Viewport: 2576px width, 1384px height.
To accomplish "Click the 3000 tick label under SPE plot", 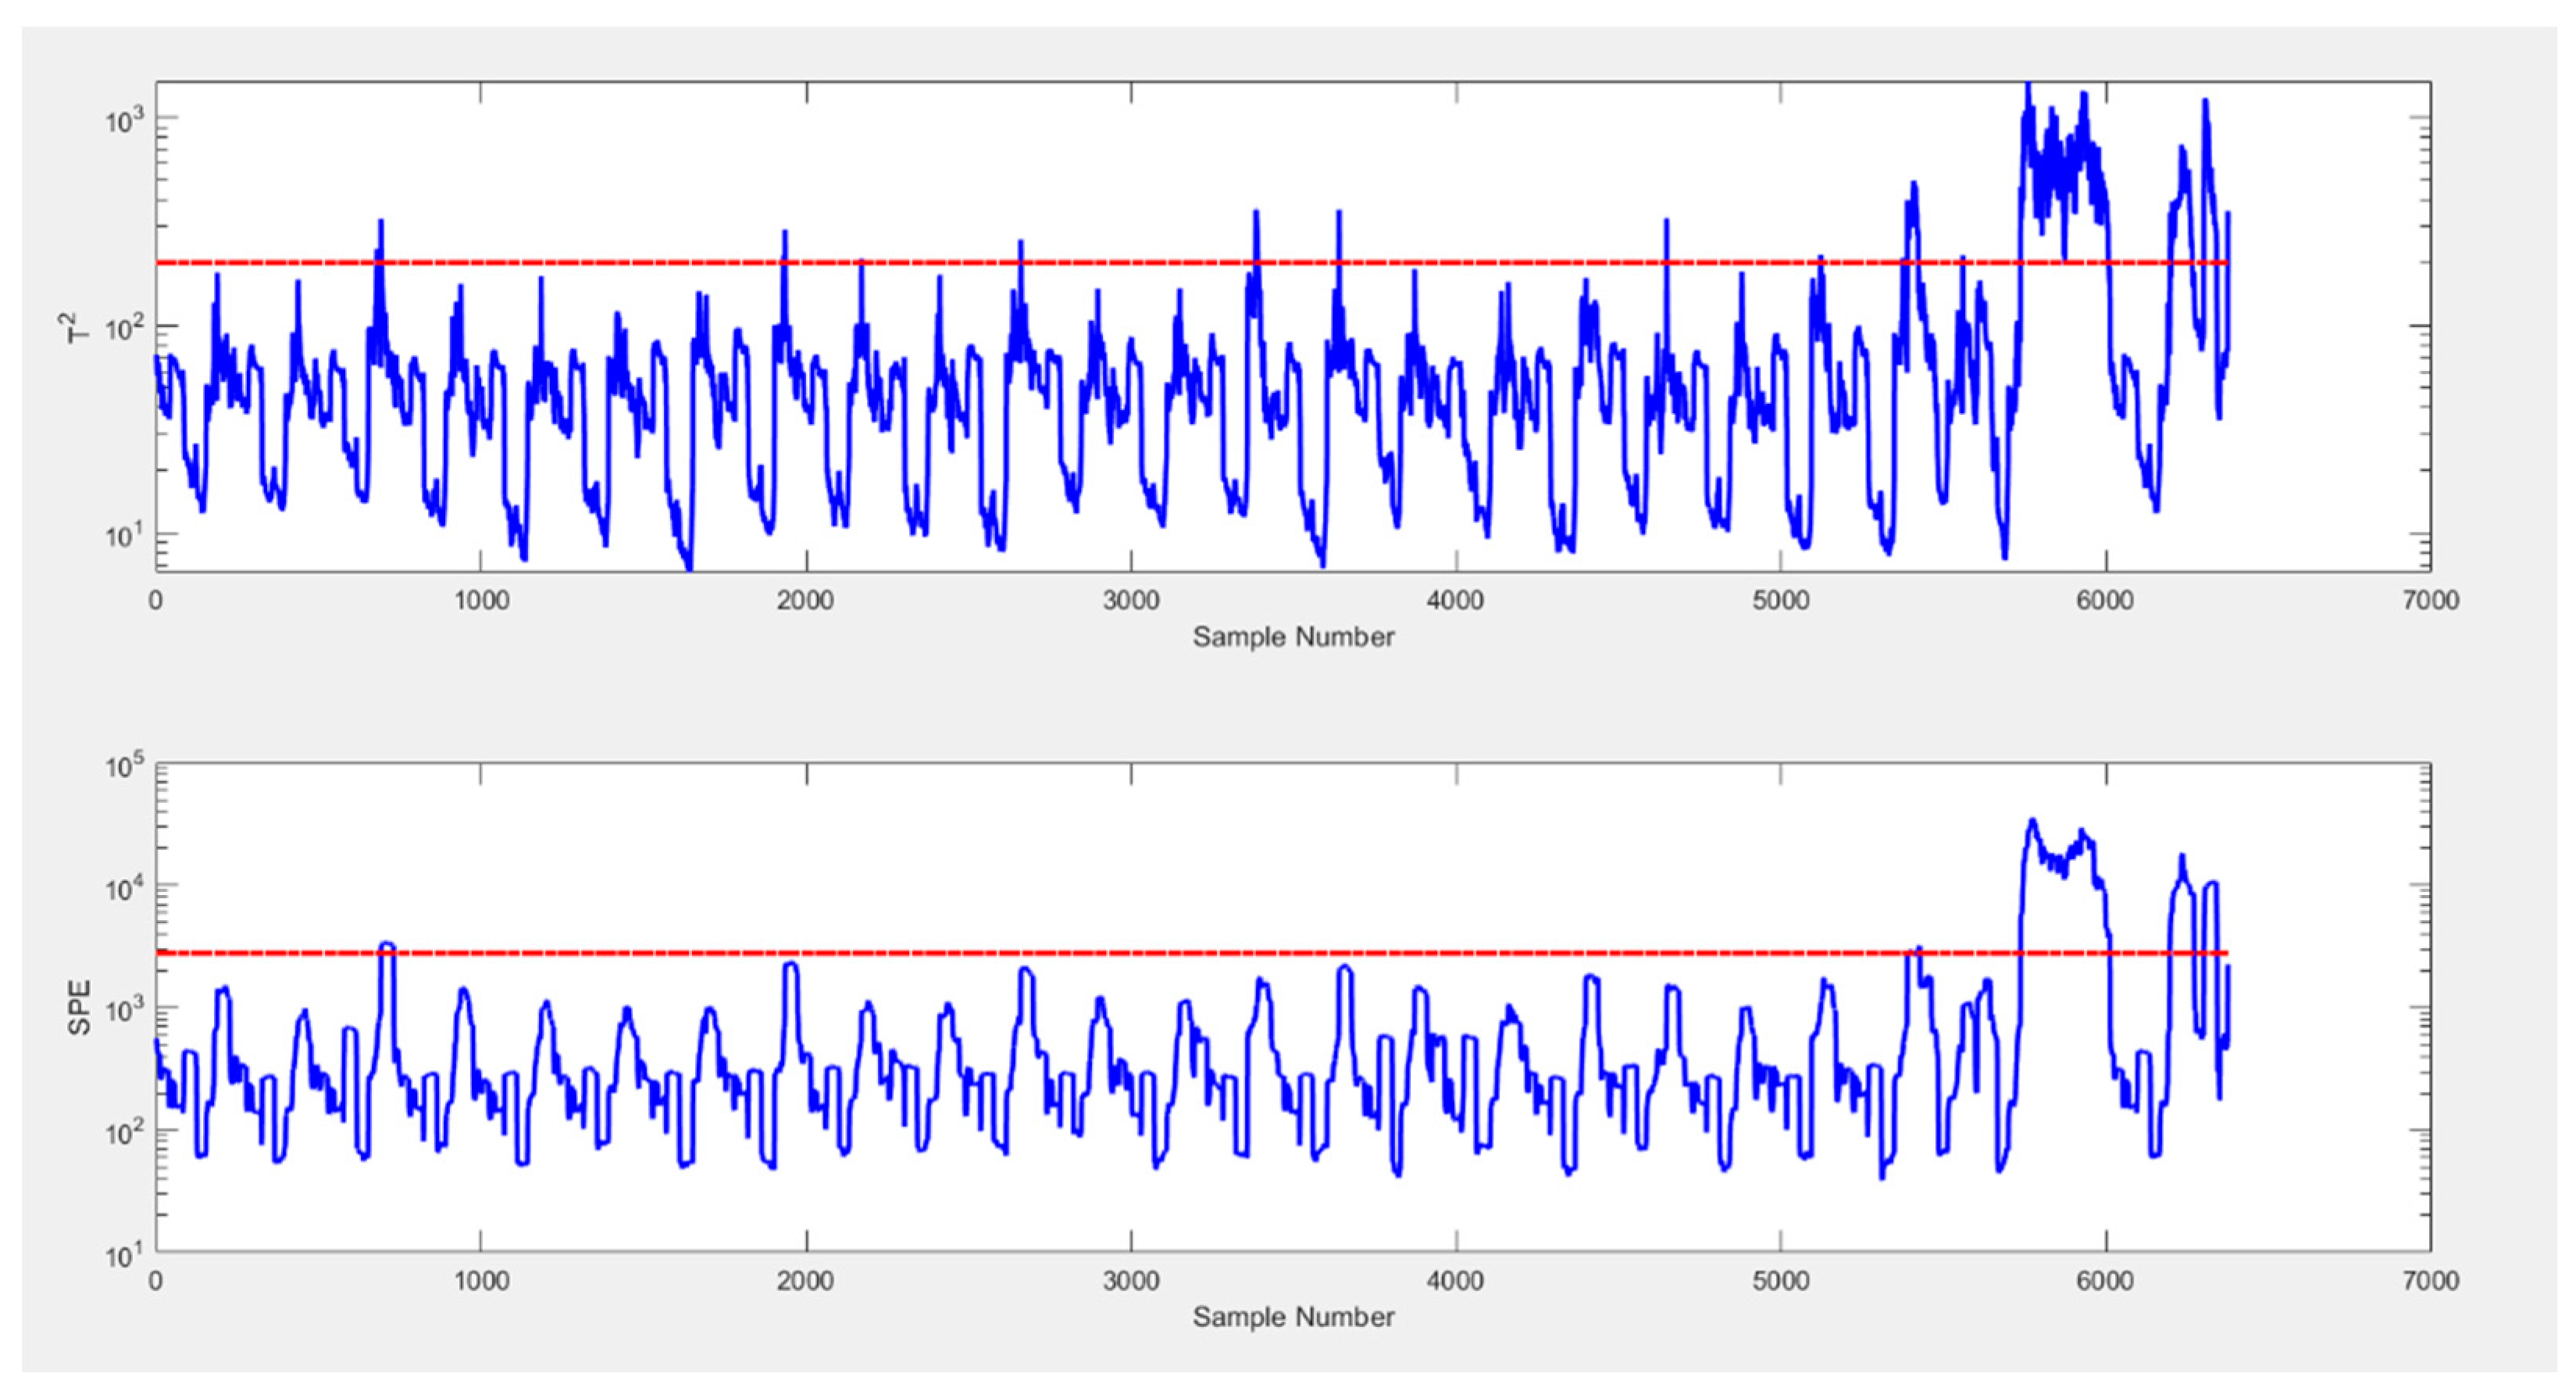I will click(1131, 1281).
